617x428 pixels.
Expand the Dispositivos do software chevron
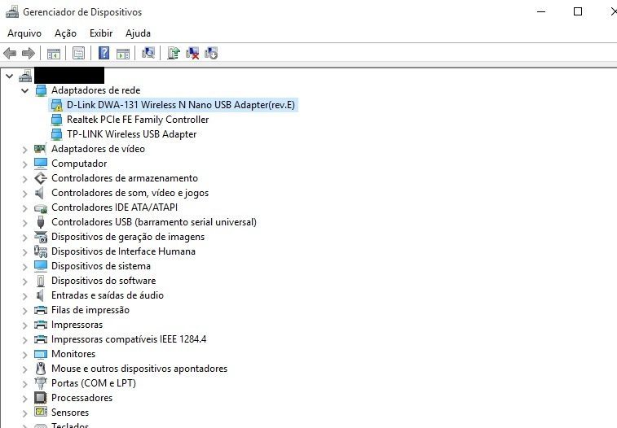pyautogui.click(x=24, y=282)
